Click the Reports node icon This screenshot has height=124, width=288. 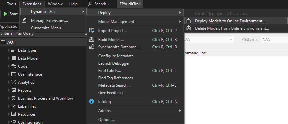click(14, 90)
